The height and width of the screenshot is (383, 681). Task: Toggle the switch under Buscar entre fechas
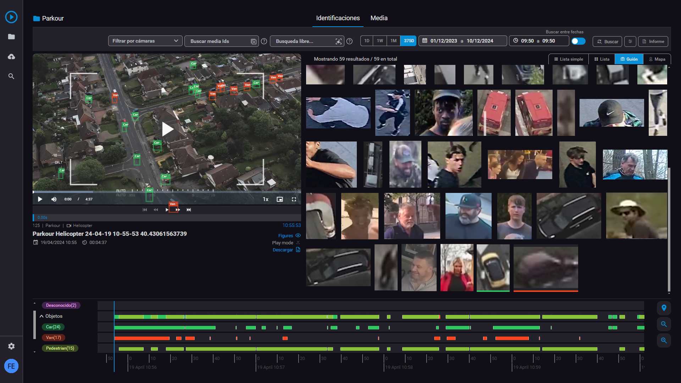pyautogui.click(x=578, y=41)
